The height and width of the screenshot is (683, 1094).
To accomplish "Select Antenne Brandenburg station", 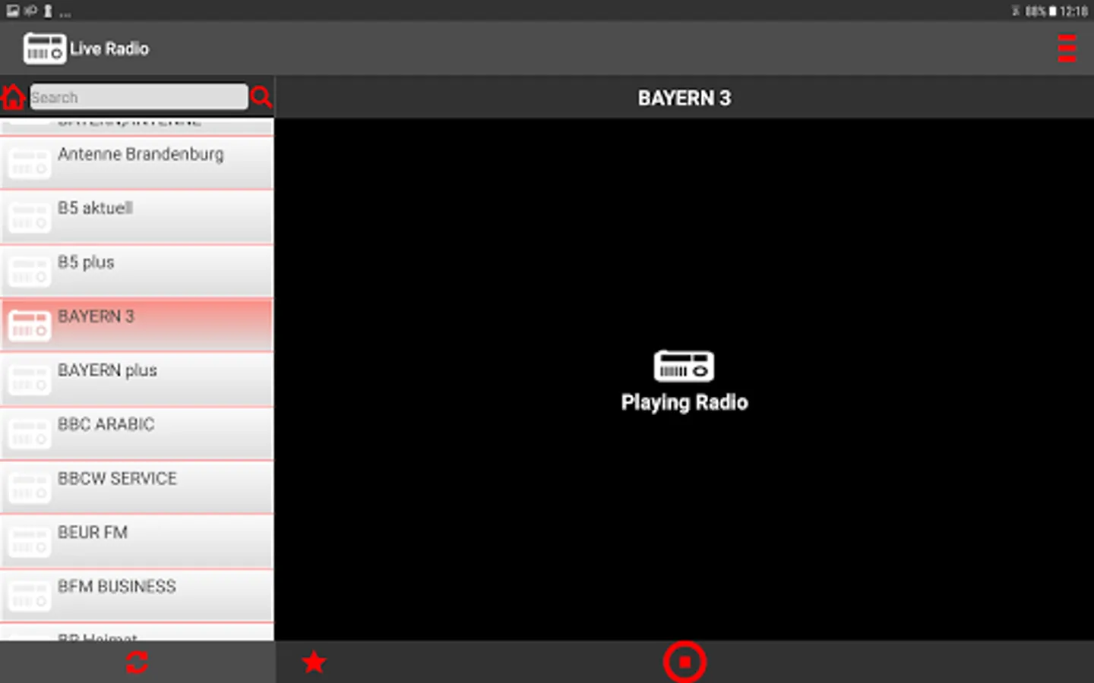I will (137, 162).
